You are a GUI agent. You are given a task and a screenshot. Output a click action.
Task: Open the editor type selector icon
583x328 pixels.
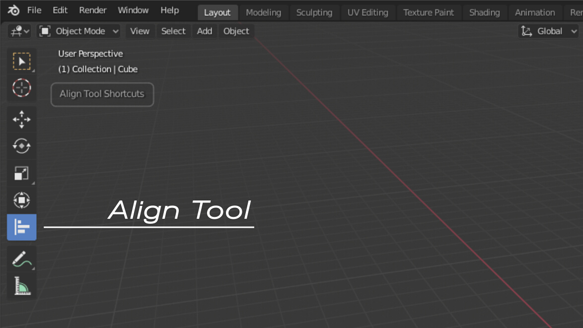(x=16, y=31)
